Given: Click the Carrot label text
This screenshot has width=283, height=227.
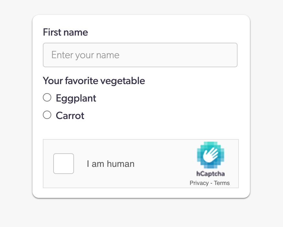Looking at the screenshot, I should (x=70, y=115).
